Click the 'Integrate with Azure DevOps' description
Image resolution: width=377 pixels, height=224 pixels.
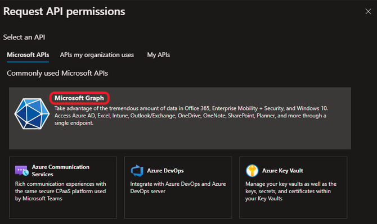(x=178, y=188)
